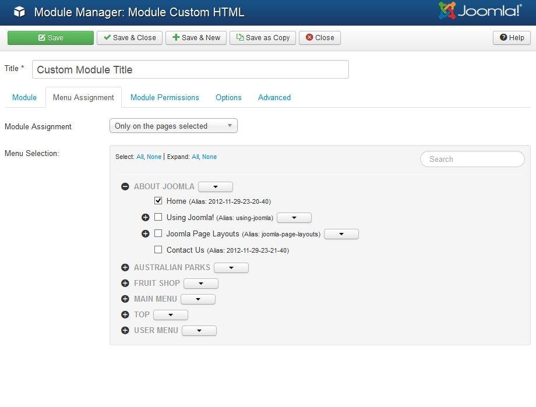Click Save as Copy button
The height and width of the screenshot is (407, 536).
[x=263, y=38]
